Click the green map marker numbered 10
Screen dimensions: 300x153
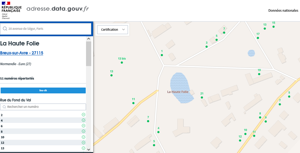coord(245,134)
